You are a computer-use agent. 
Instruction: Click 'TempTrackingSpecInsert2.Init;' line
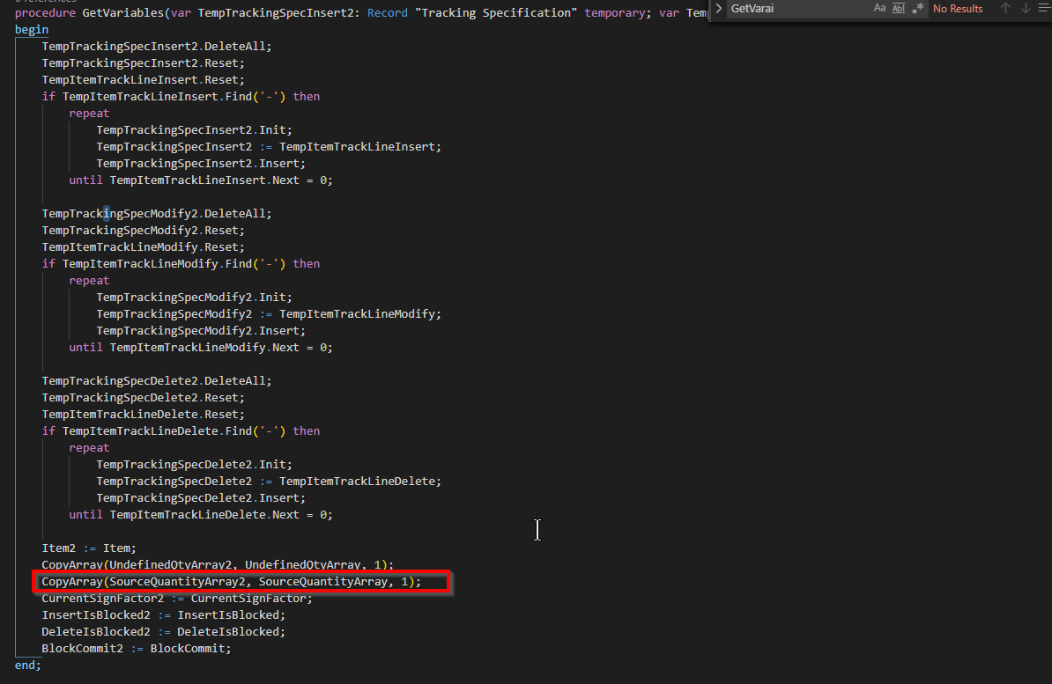coord(194,130)
